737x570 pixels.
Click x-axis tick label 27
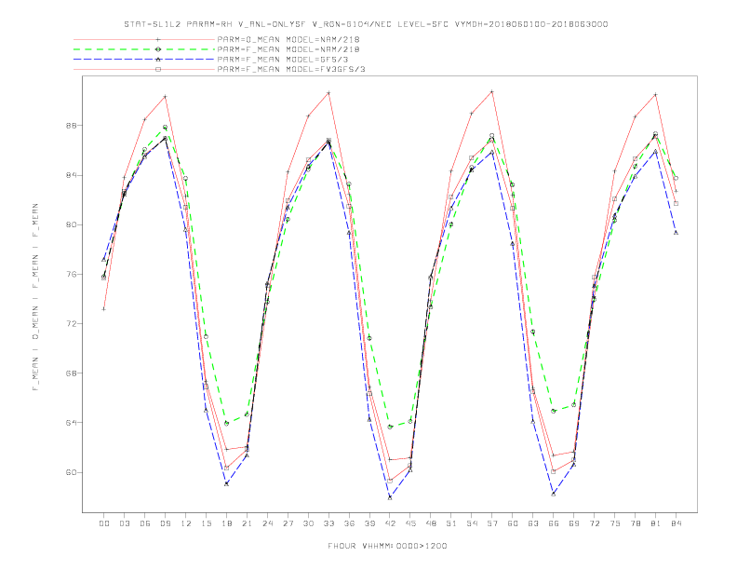288,523
